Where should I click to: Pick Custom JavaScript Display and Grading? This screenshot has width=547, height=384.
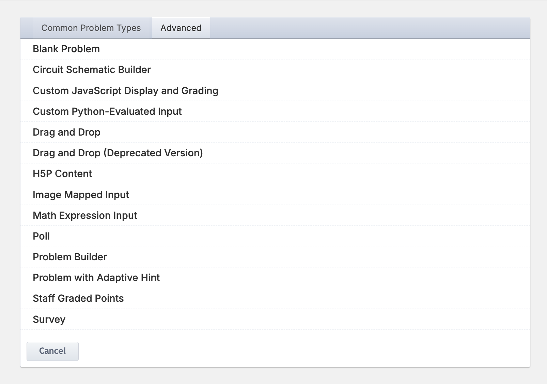(125, 91)
